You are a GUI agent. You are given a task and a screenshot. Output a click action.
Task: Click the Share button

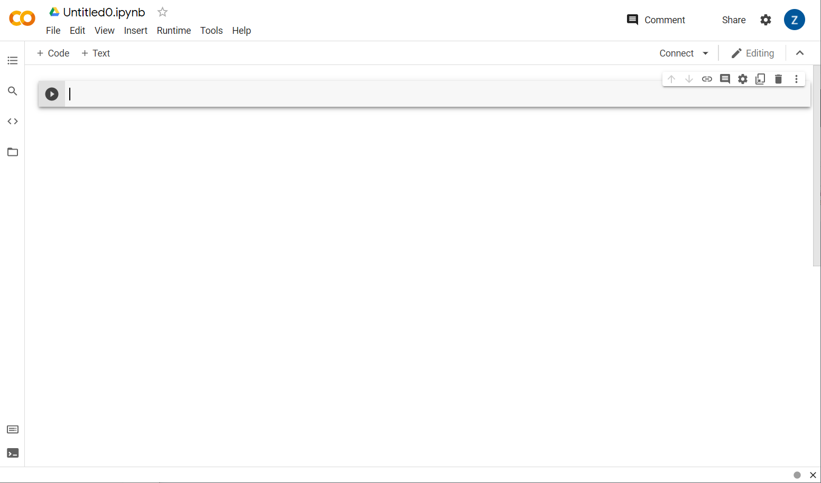(734, 20)
